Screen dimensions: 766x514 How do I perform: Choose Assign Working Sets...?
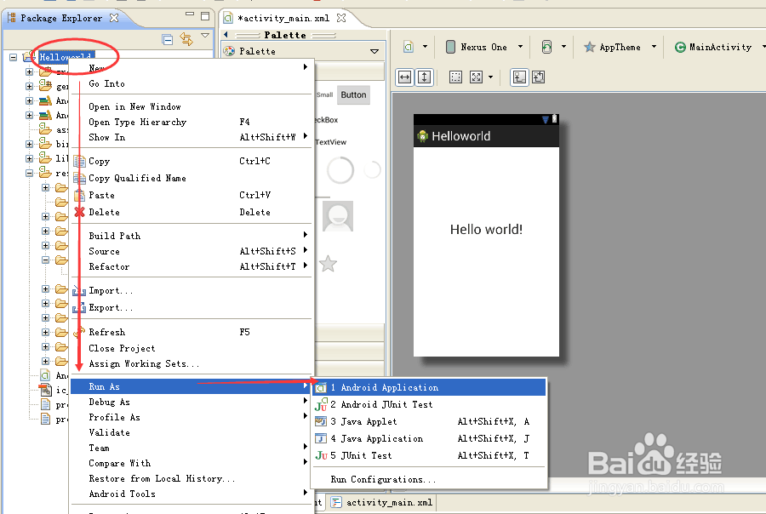click(191, 363)
